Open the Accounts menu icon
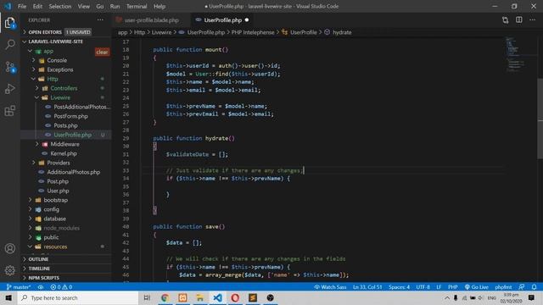This screenshot has width=543, height=305. [x=9, y=248]
